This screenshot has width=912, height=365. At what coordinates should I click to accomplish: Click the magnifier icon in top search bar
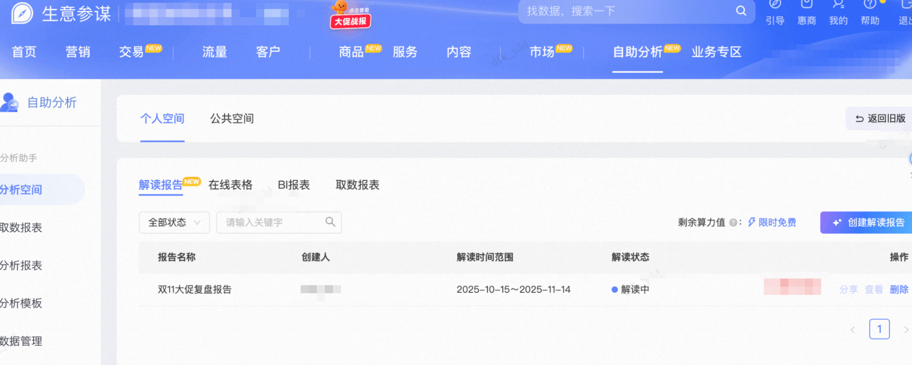pos(741,11)
